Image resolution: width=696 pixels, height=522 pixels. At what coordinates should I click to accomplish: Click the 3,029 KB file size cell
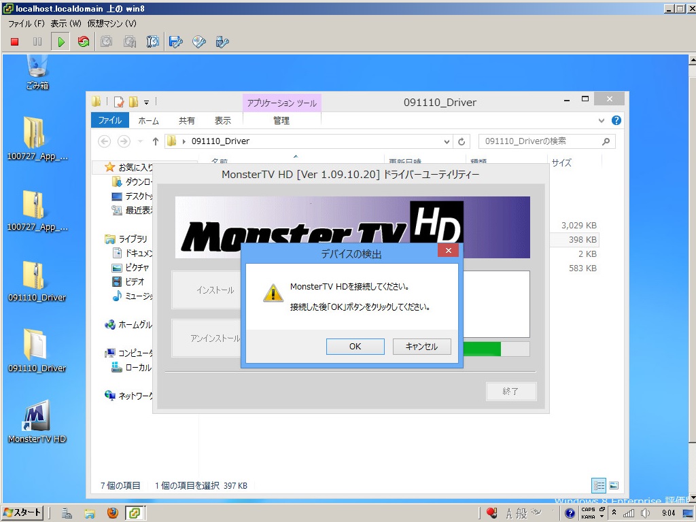[x=579, y=226]
